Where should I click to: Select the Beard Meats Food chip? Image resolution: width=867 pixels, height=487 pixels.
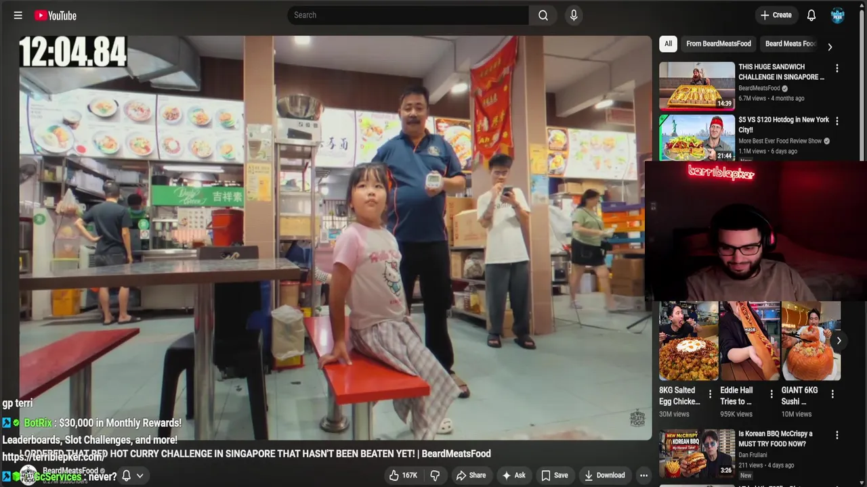(x=790, y=43)
